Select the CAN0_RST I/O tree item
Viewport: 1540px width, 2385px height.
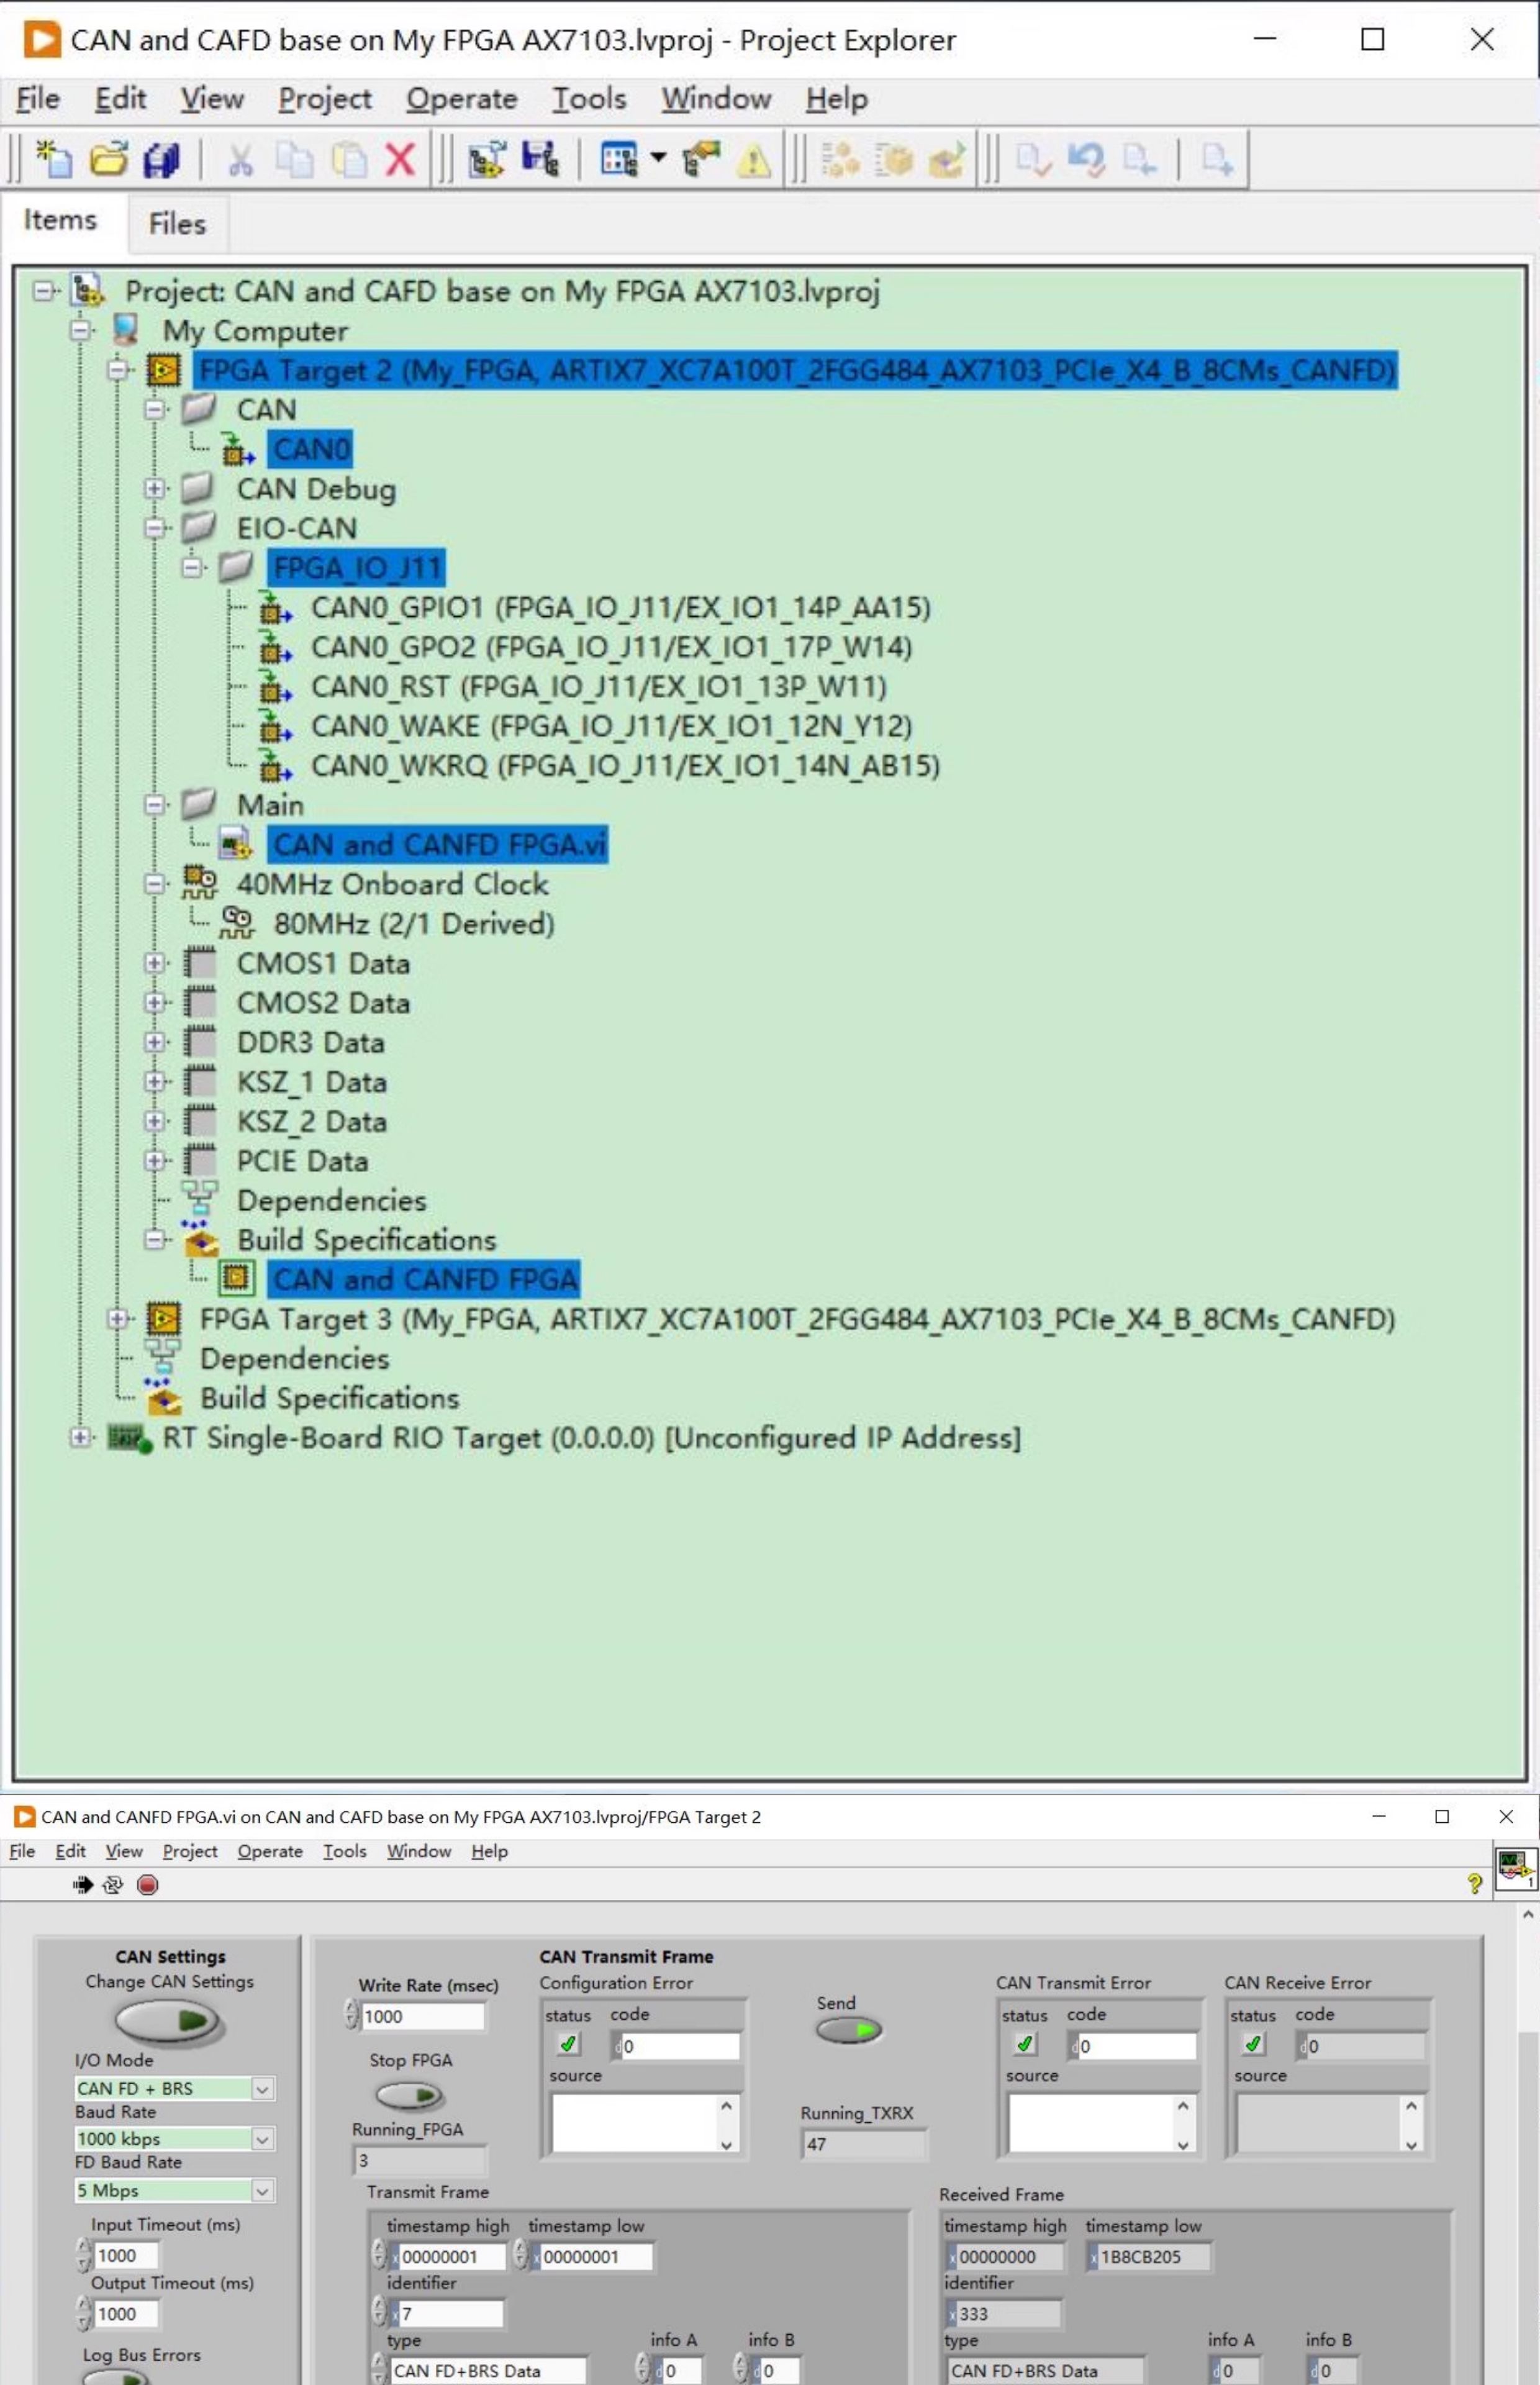pos(598,687)
